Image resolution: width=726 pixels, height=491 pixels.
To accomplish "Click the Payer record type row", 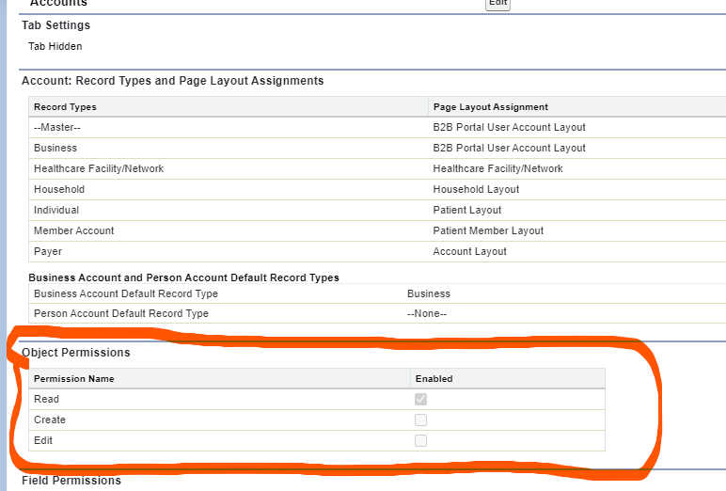I will coord(48,251).
